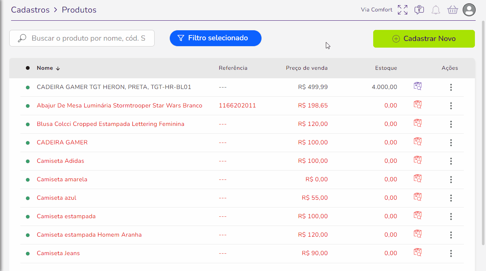
Task: Click the vertical page scrollbar
Action: pyautogui.click(x=483, y=133)
